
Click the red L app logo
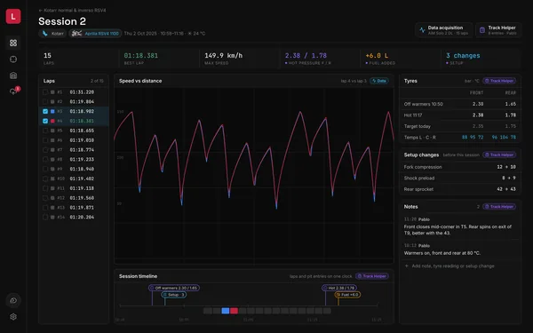click(13, 16)
